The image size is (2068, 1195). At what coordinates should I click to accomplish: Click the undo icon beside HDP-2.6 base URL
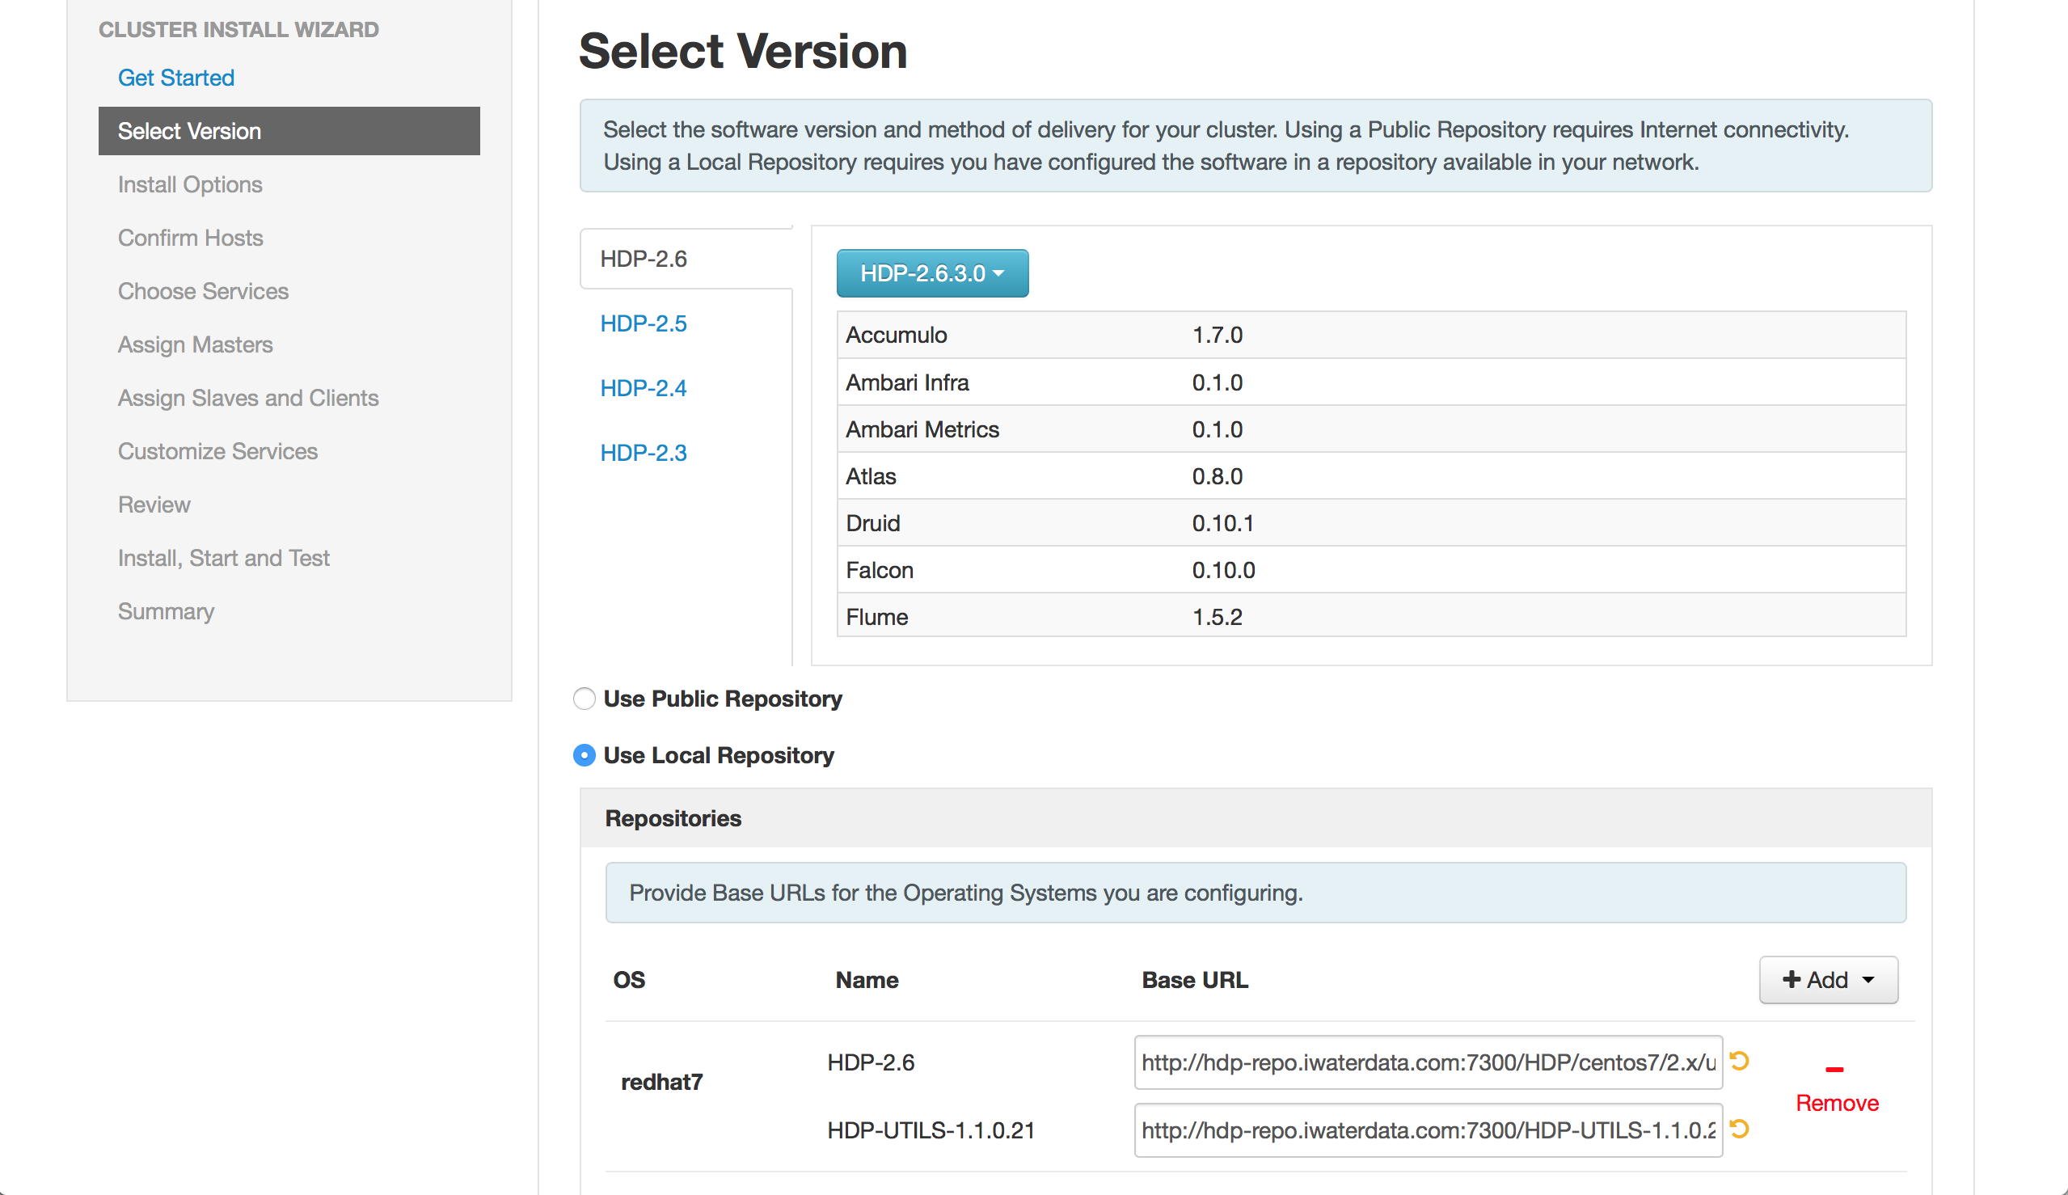1739,1062
